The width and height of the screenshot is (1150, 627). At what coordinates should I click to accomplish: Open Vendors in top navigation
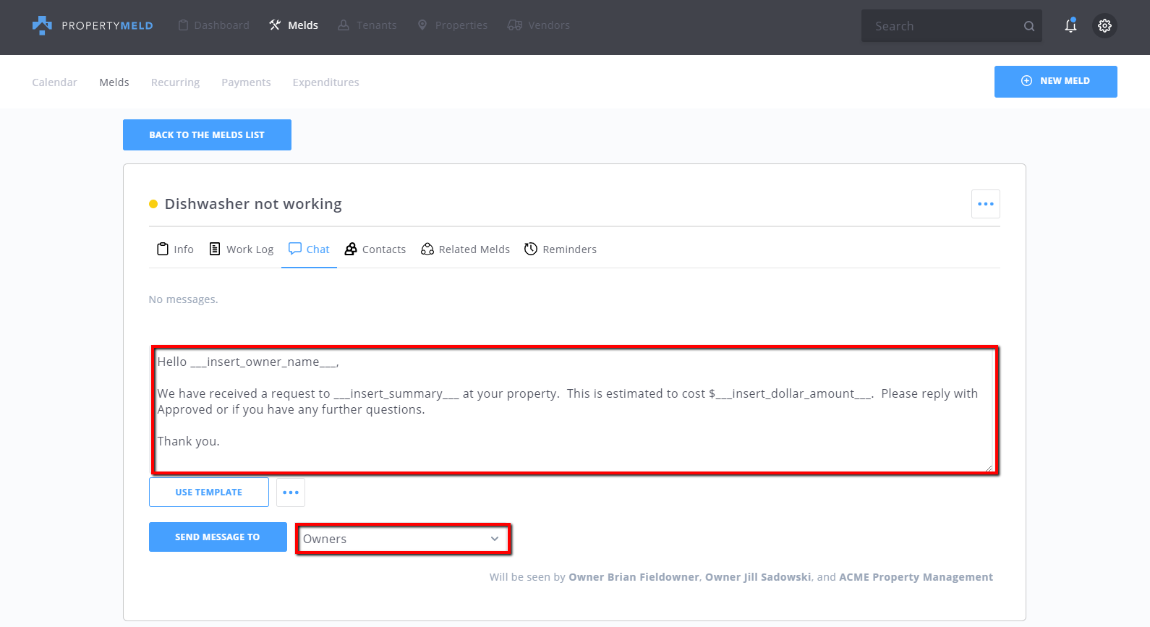click(539, 25)
